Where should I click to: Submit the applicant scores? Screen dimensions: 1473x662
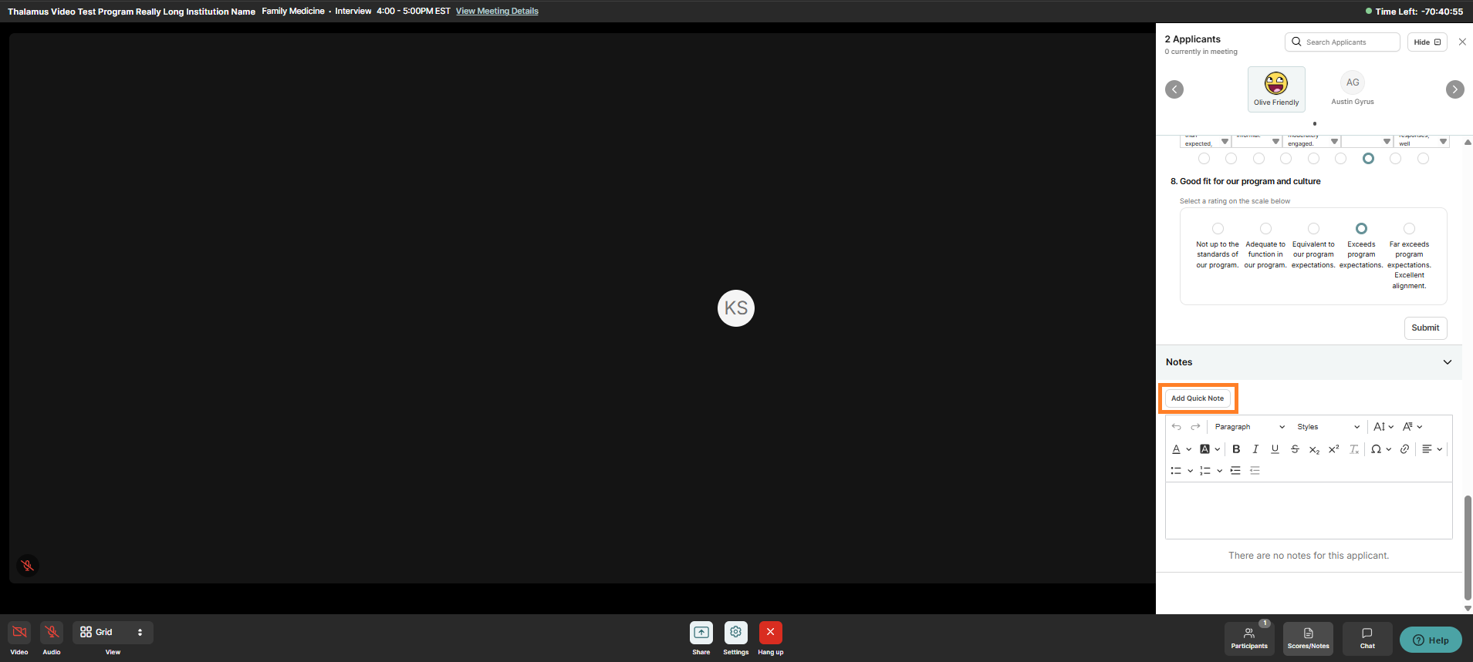pos(1425,328)
